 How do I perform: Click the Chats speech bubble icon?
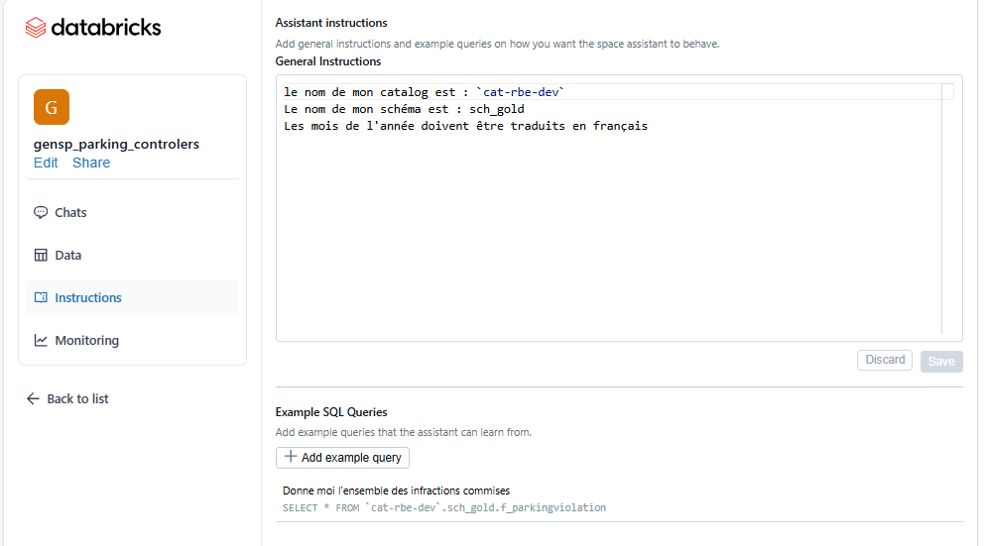[x=41, y=212]
